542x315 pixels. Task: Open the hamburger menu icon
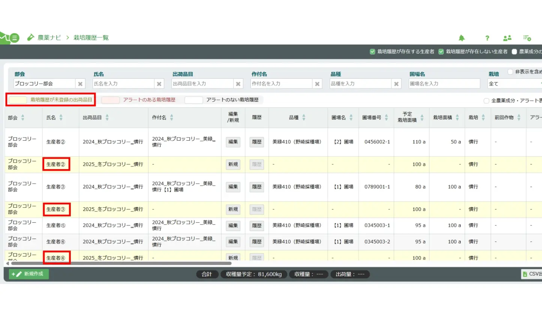[x=14, y=38]
